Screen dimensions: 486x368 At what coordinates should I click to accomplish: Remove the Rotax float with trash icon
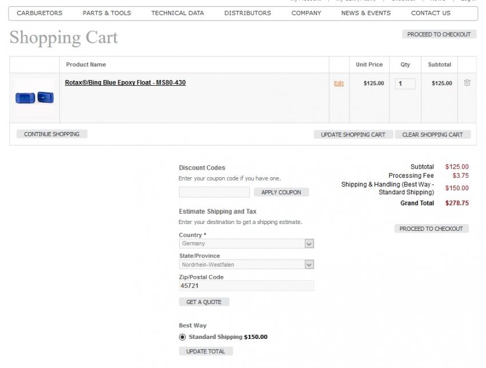click(467, 83)
